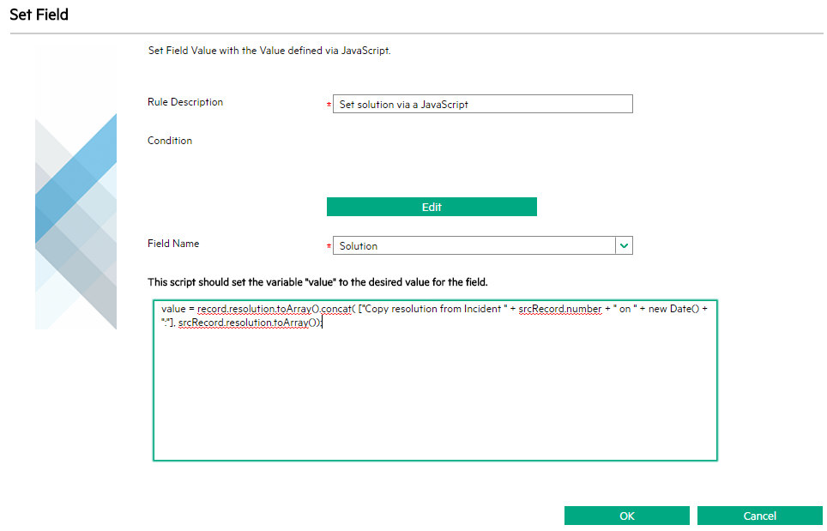The height and width of the screenshot is (531, 827).
Task: Click srcRecord.resolution.toArray on second script line
Action: tap(245, 323)
